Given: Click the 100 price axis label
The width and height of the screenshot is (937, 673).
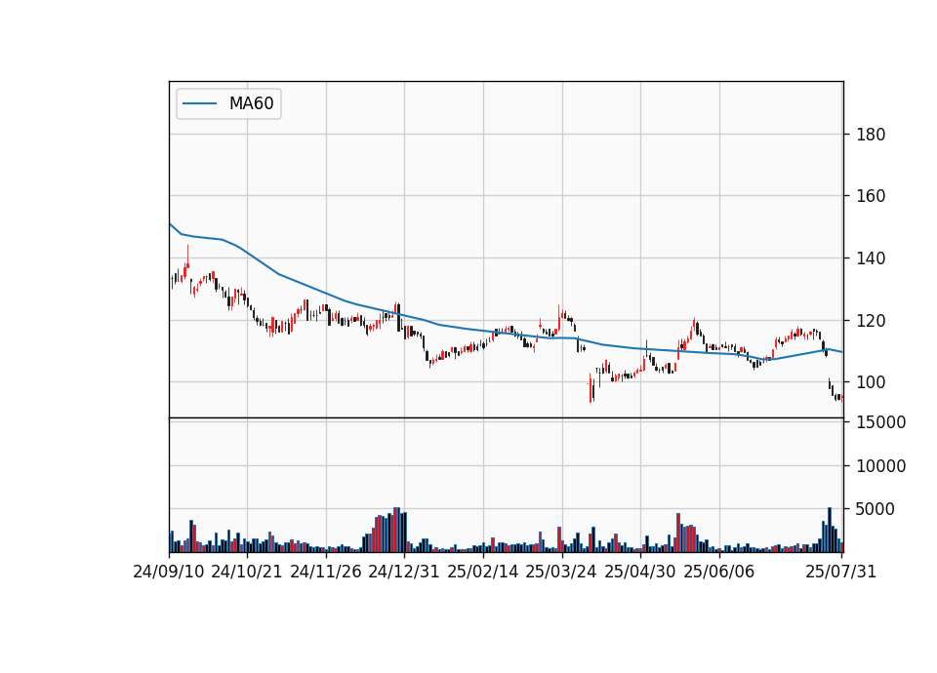Looking at the screenshot, I should 871,382.
